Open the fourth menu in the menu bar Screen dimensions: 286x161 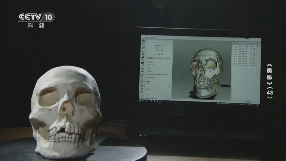coord(151,38)
